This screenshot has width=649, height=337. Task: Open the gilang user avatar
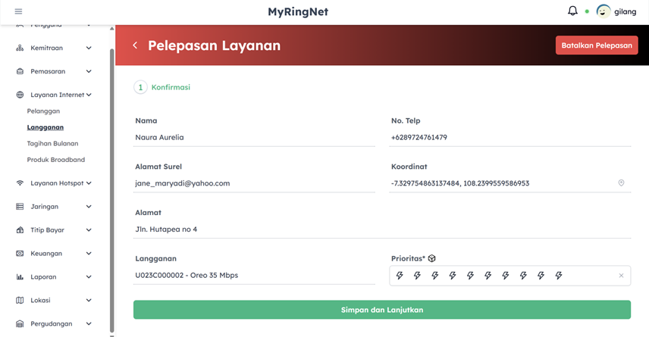coord(604,11)
